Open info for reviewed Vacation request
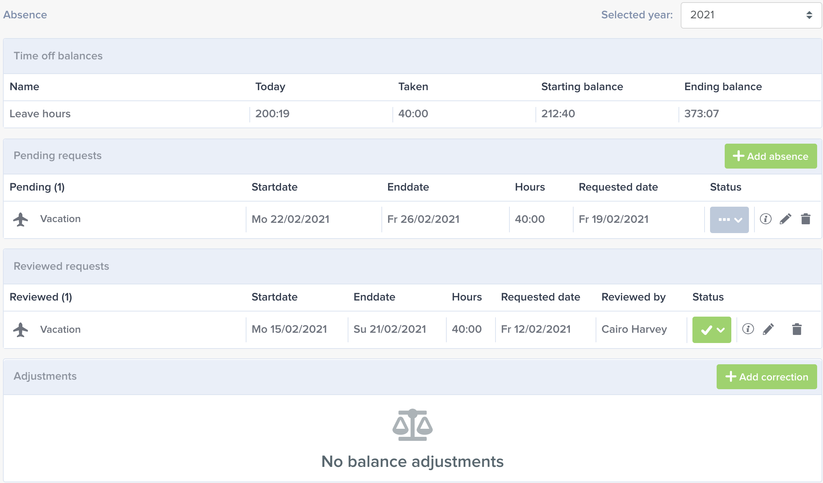The image size is (823, 483). [748, 329]
